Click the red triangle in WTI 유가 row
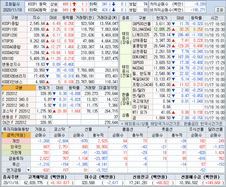 [173, 113]
